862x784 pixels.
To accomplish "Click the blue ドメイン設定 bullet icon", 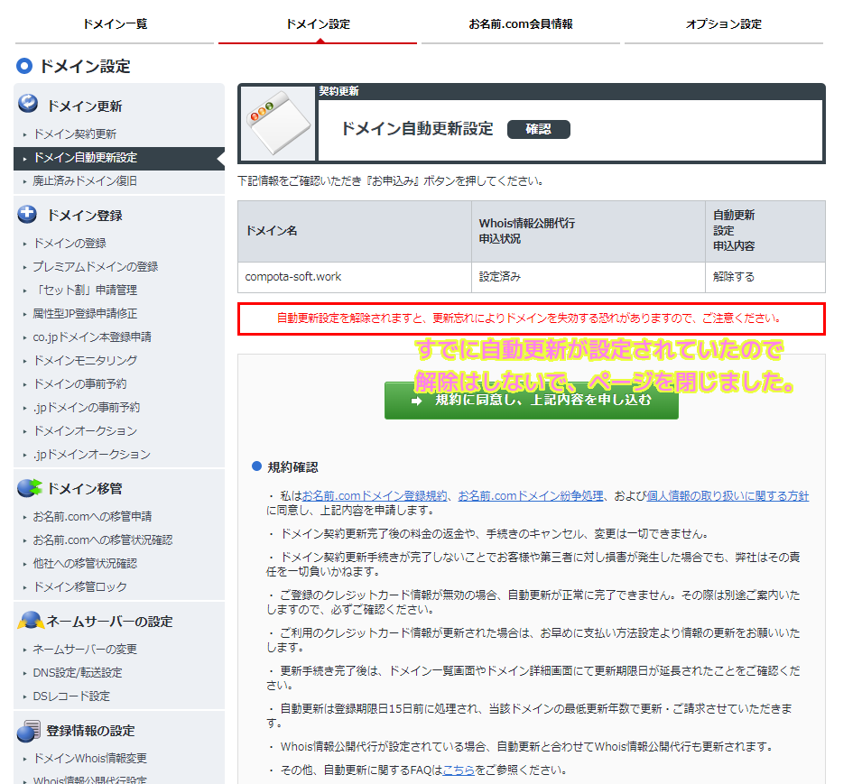I will (23, 66).
